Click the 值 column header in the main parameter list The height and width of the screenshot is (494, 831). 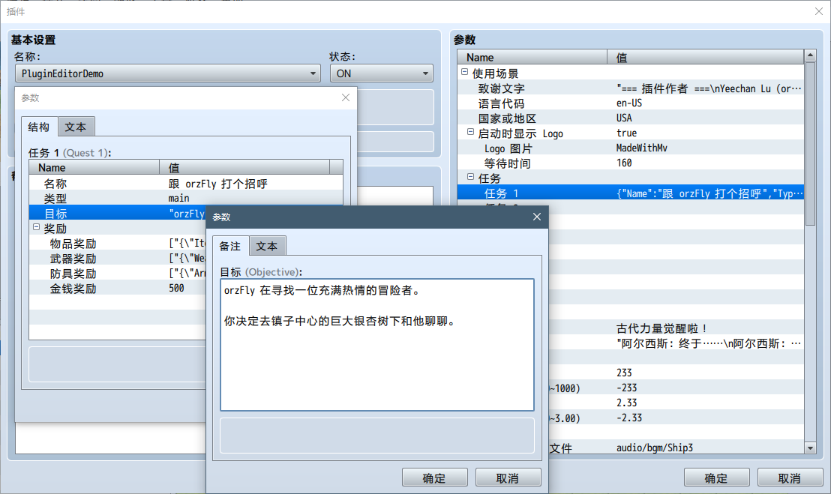[706, 57]
